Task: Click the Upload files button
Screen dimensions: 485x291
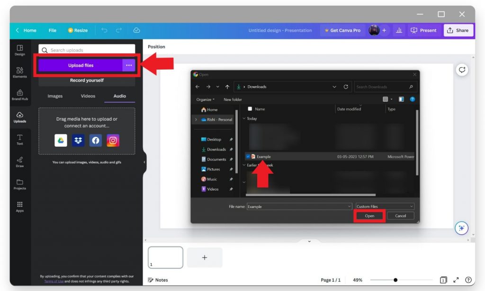Action: (81, 64)
